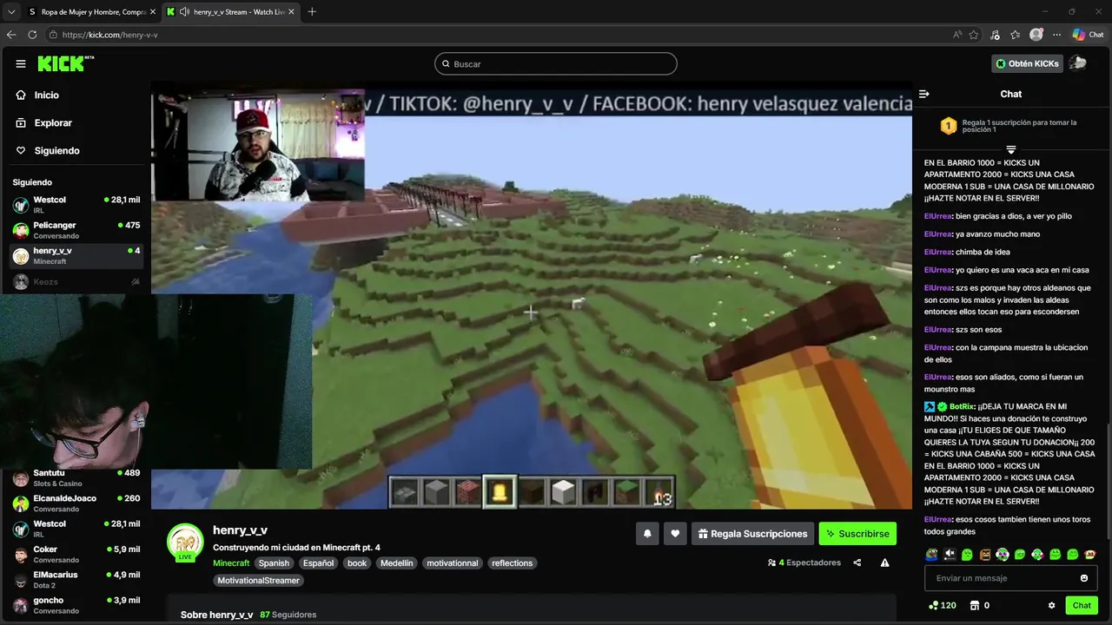
Task: Select the Español tag
Action: [x=318, y=563]
